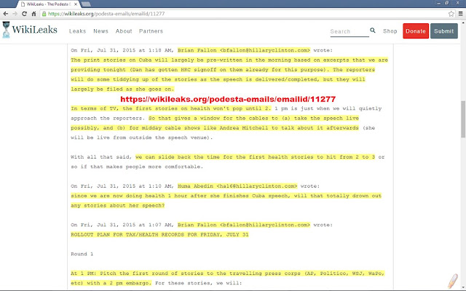Click 'will be live from outside the speech venue' line
The width and height of the screenshot is (466, 291).
(x=142, y=137)
